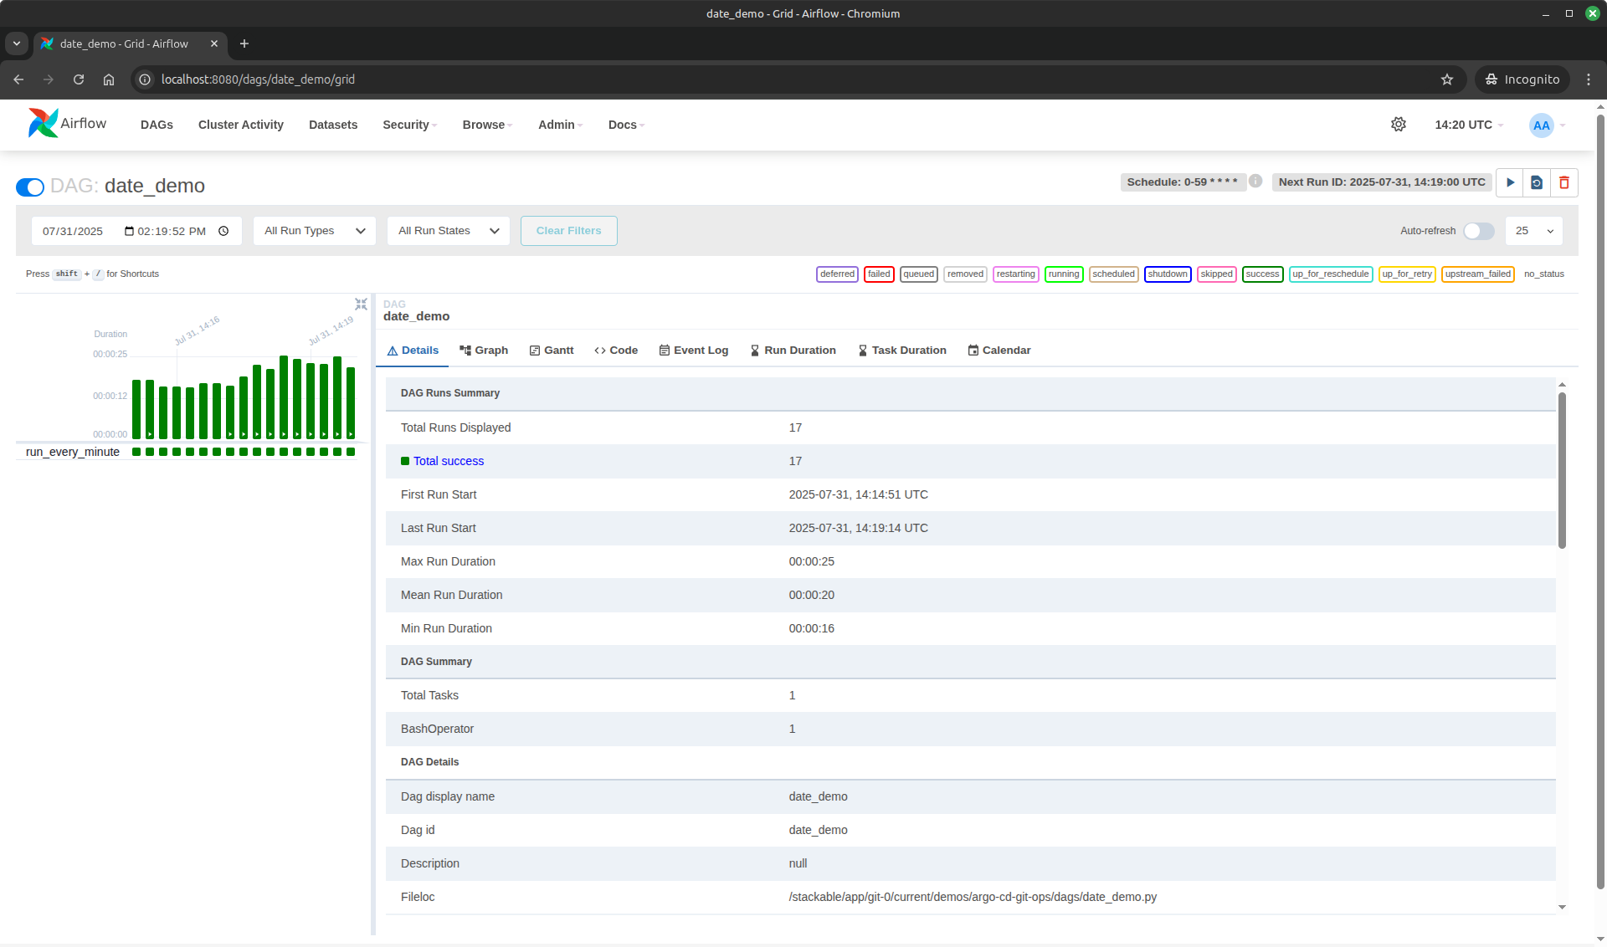Viewport: 1607px width, 947px height.
Task: Click the reparse DAG refresh icon
Action: pos(1537,182)
